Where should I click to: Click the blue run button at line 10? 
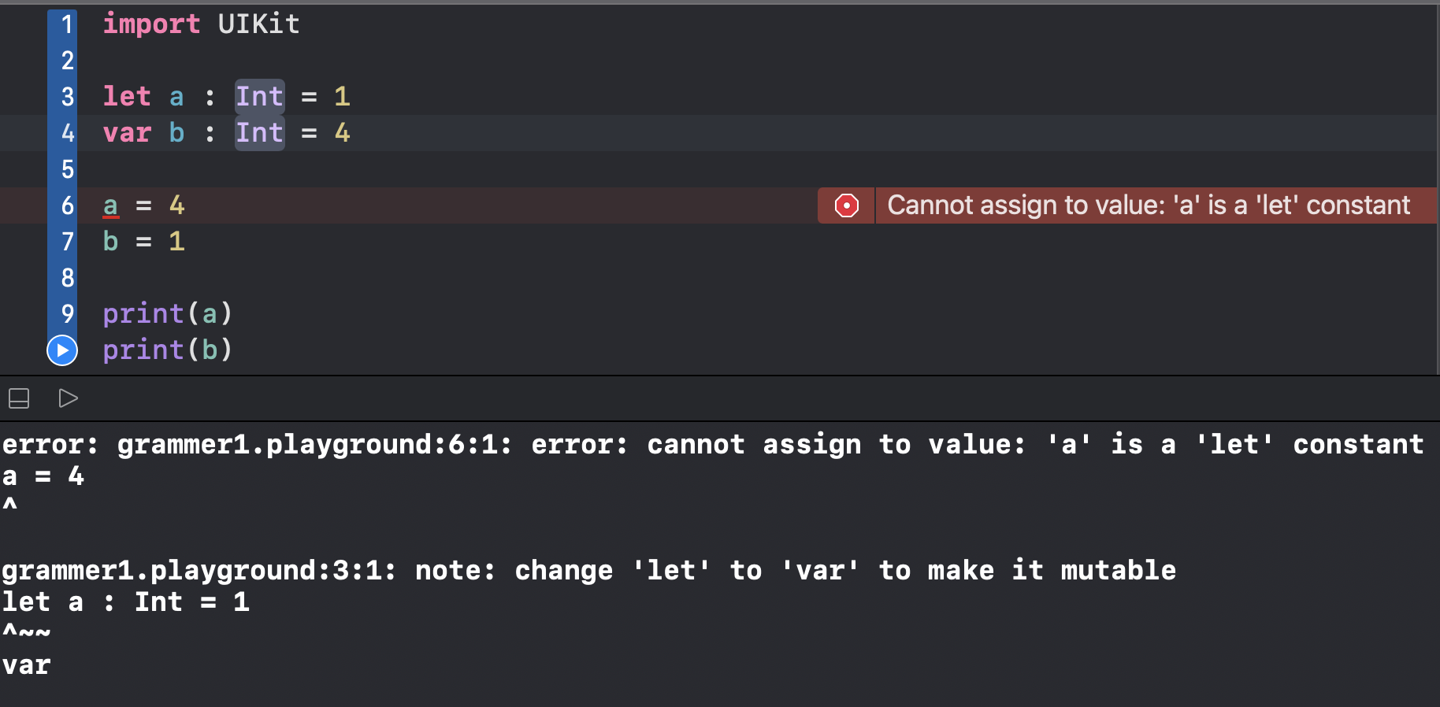click(62, 350)
